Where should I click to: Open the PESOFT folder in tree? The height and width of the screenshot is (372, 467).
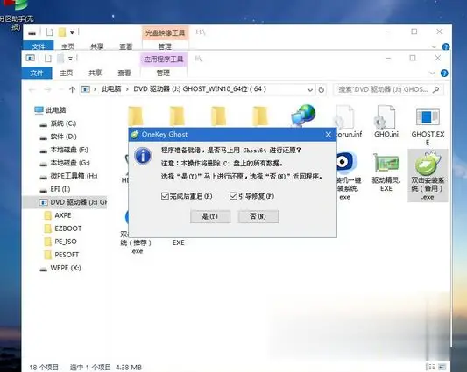click(x=61, y=255)
